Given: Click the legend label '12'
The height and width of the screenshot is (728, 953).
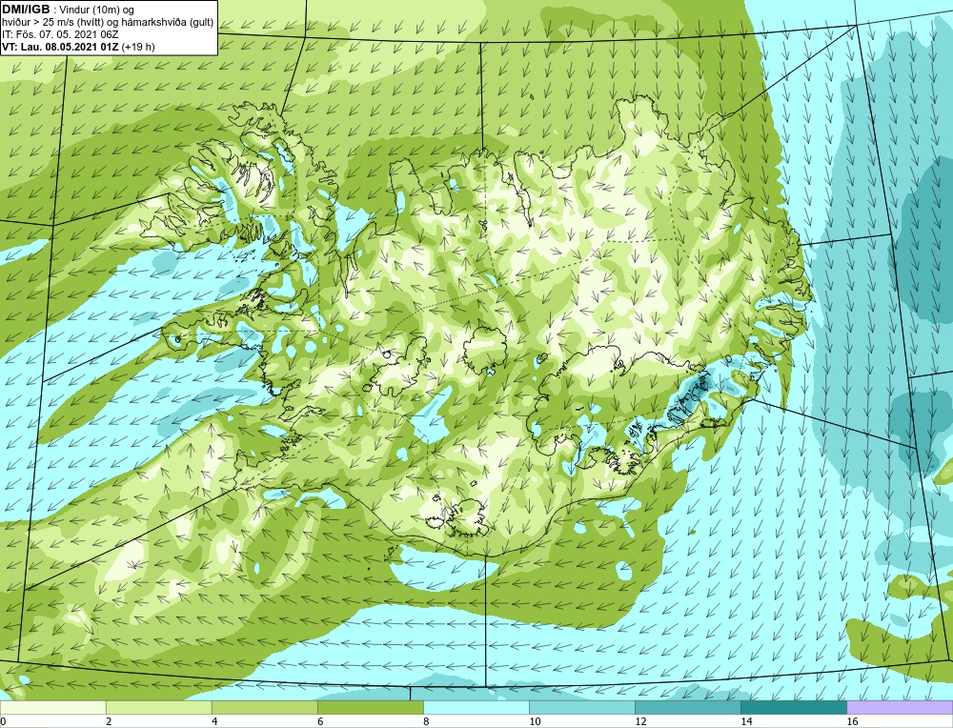Looking at the screenshot, I should tap(640, 721).
